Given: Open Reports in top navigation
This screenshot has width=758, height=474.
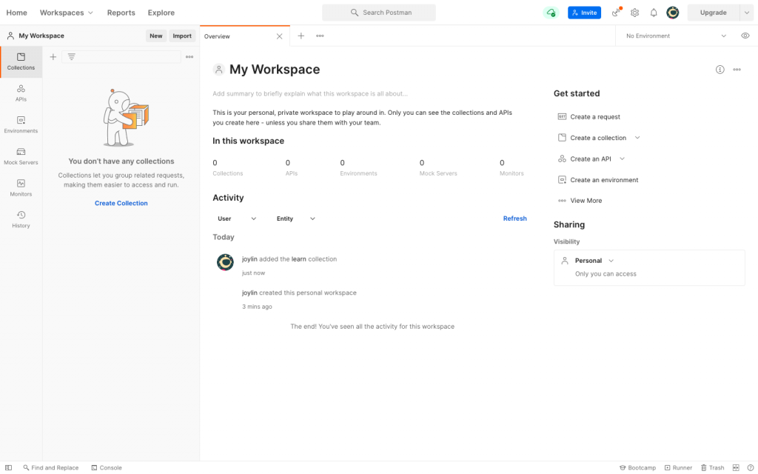Looking at the screenshot, I should pyautogui.click(x=121, y=13).
